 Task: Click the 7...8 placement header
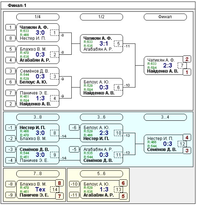click(38, 174)
